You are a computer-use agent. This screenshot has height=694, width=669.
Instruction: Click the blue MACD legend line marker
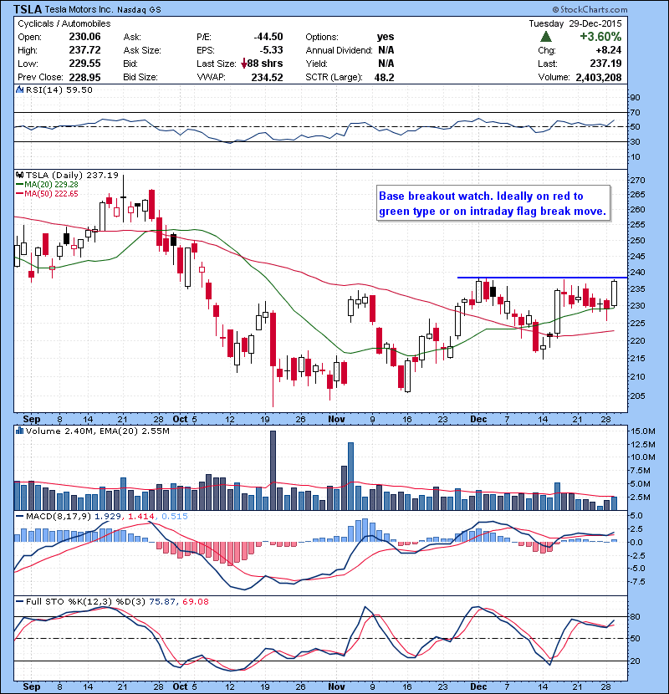click(x=20, y=516)
